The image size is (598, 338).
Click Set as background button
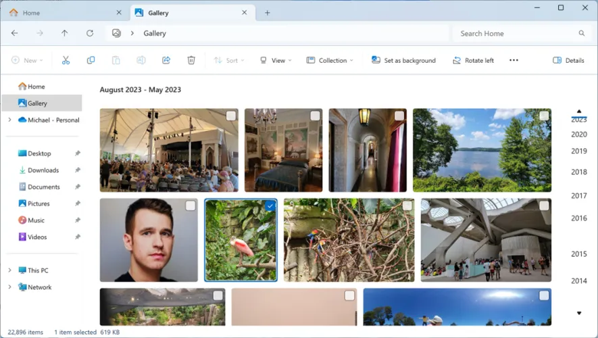(403, 60)
